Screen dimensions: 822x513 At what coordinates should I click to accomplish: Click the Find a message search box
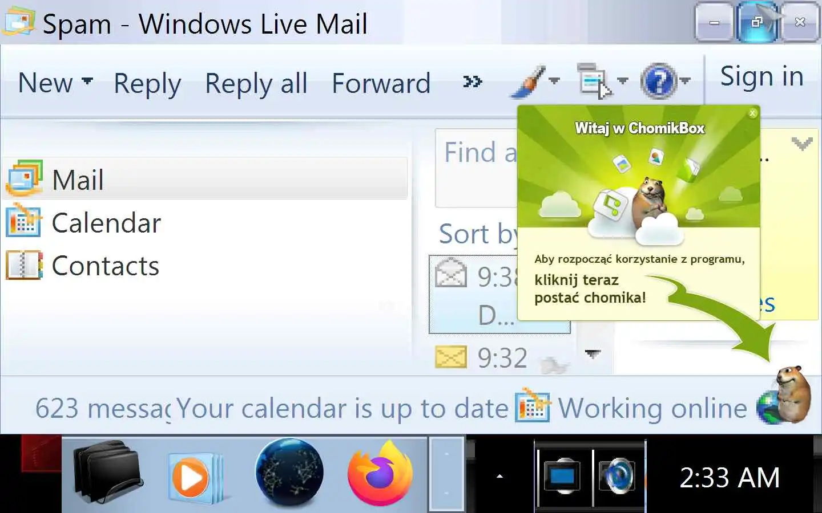476,168
